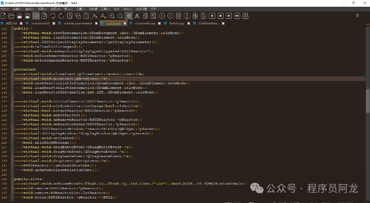Click the New File toolbar icon
Image resolution: width=370 pixels, height=203 pixels.
4,16
